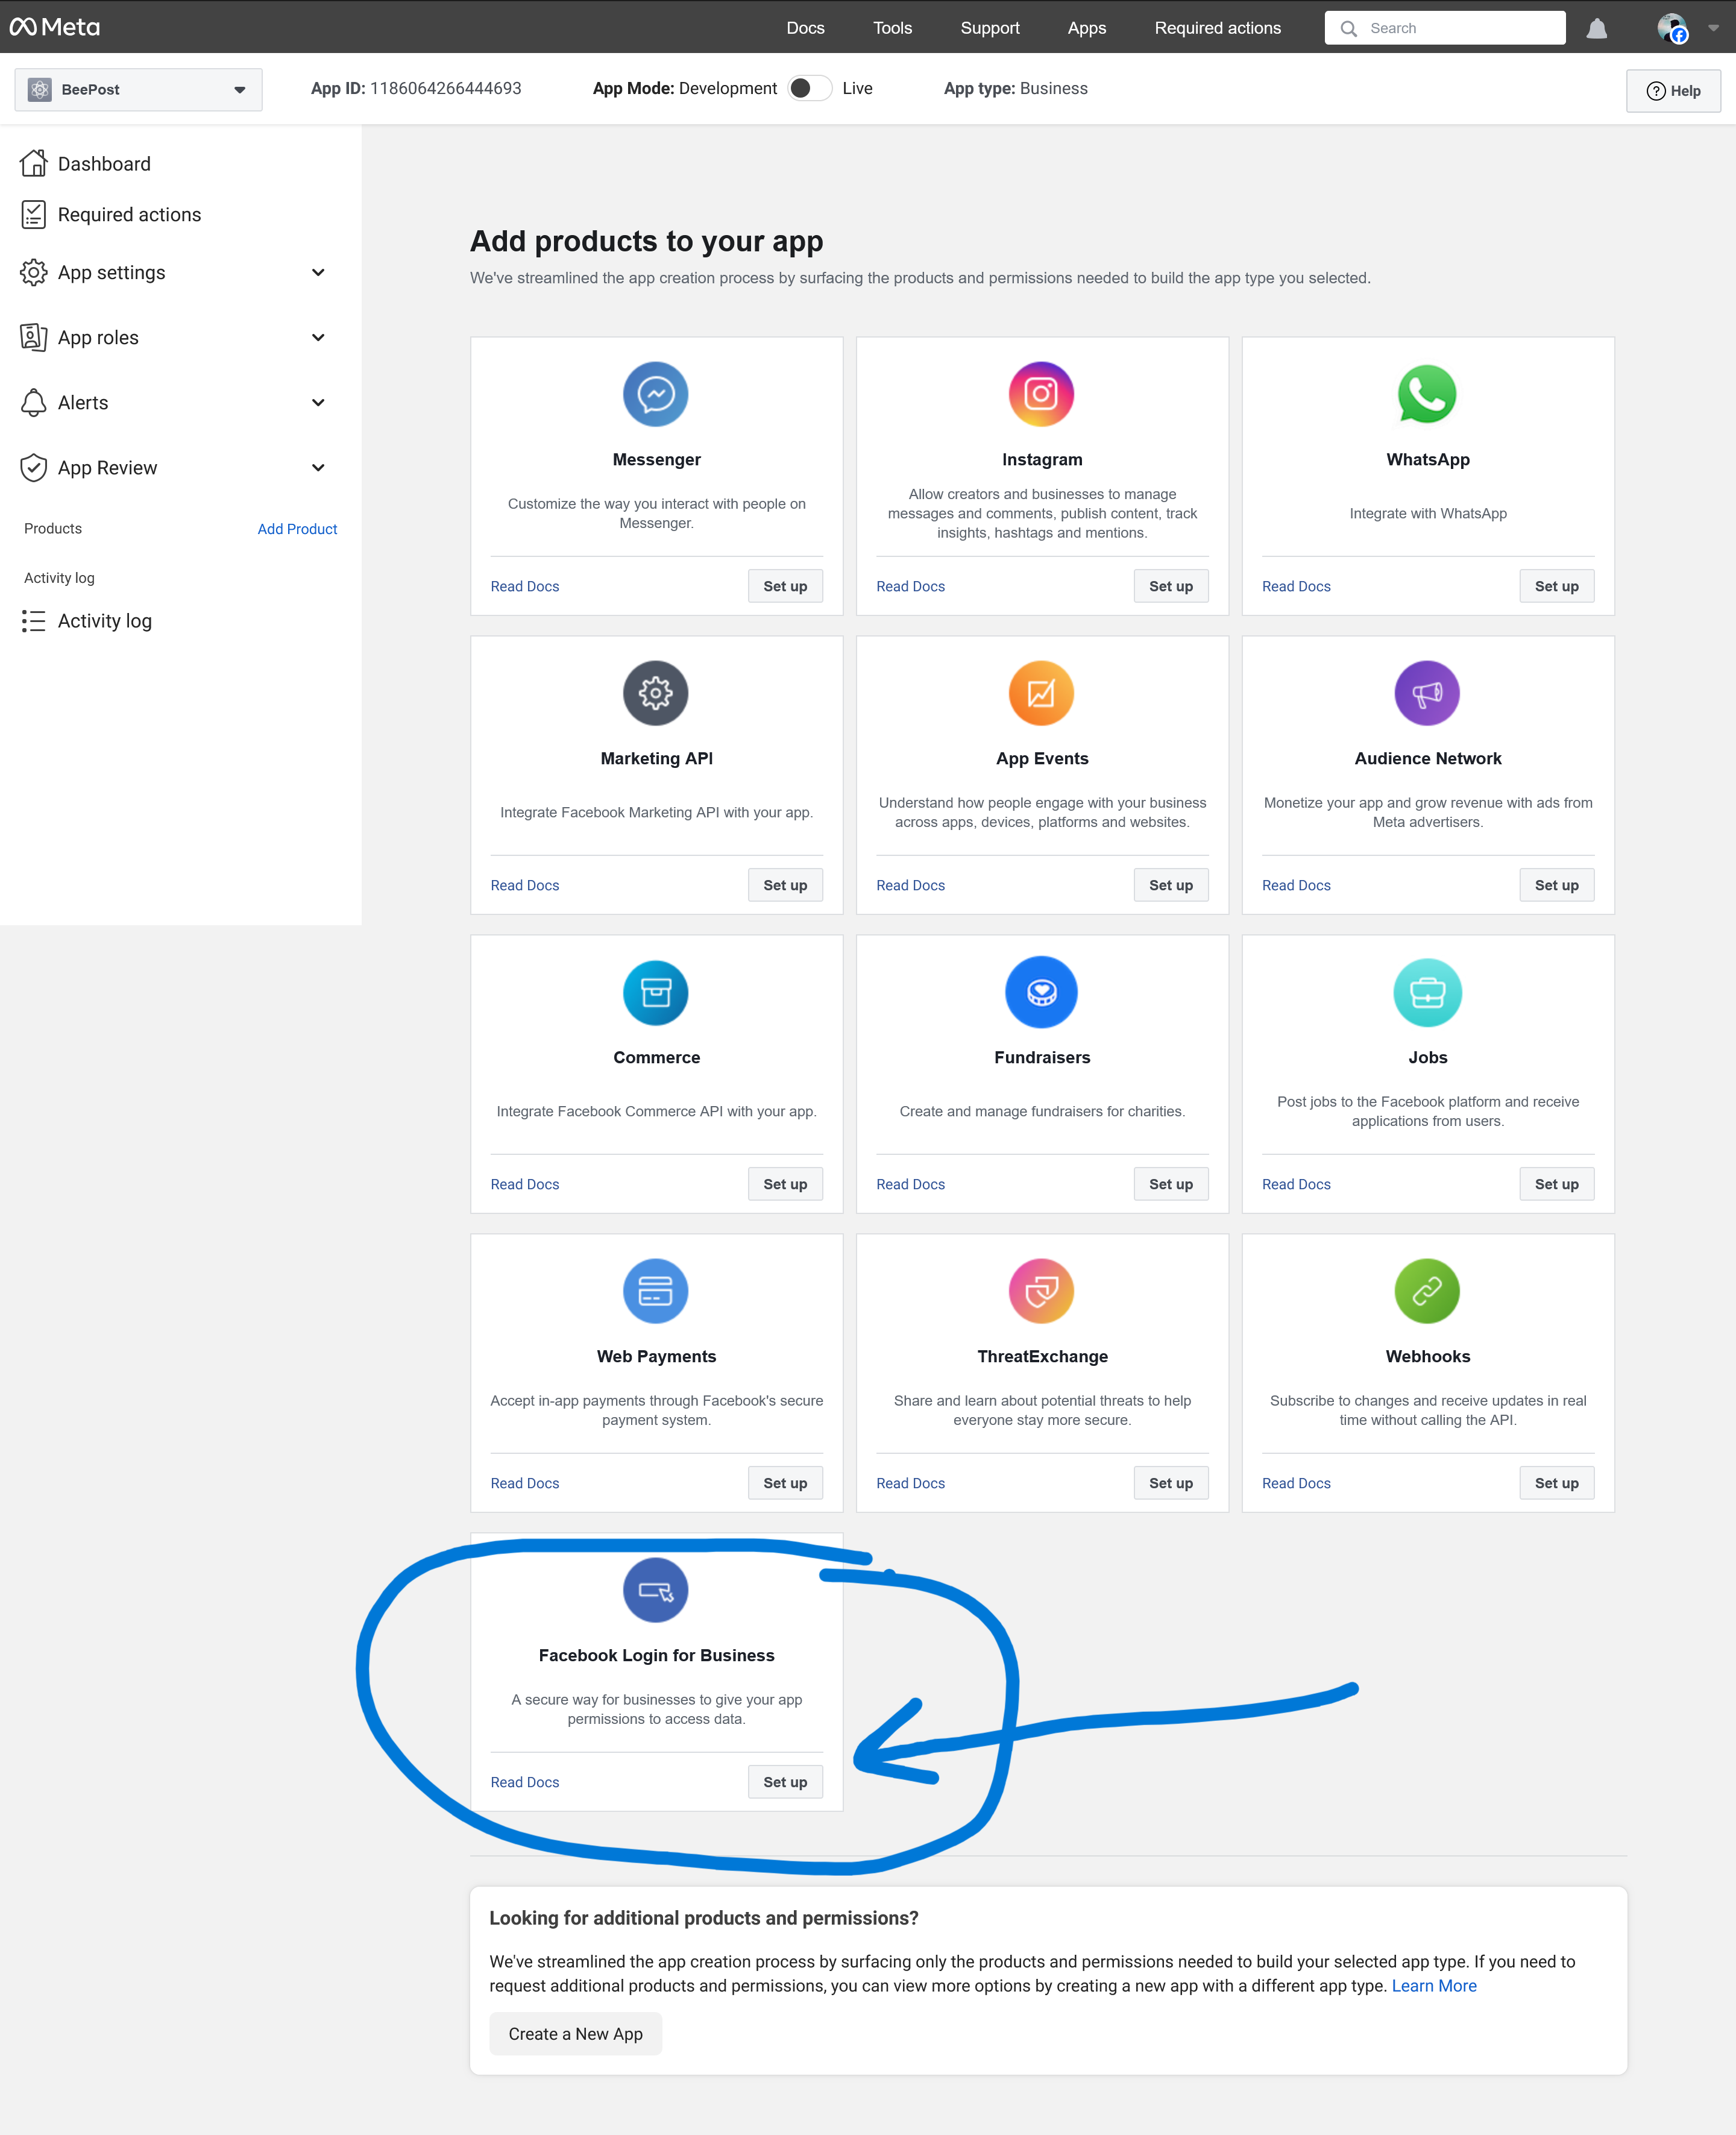The width and height of the screenshot is (1736, 2135).
Task: Click the Messenger product icon
Action: click(x=656, y=394)
